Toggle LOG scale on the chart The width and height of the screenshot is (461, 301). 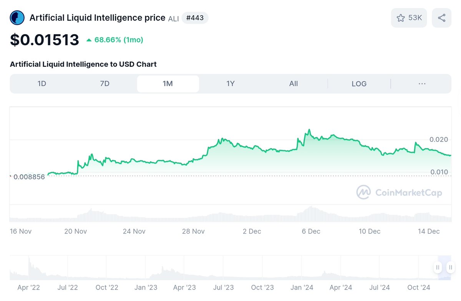click(359, 84)
